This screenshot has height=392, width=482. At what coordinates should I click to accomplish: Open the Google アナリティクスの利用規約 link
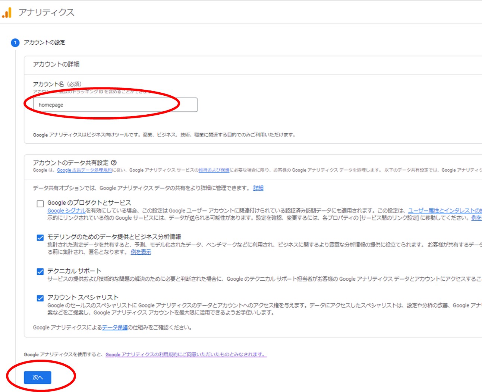coord(186,354)
